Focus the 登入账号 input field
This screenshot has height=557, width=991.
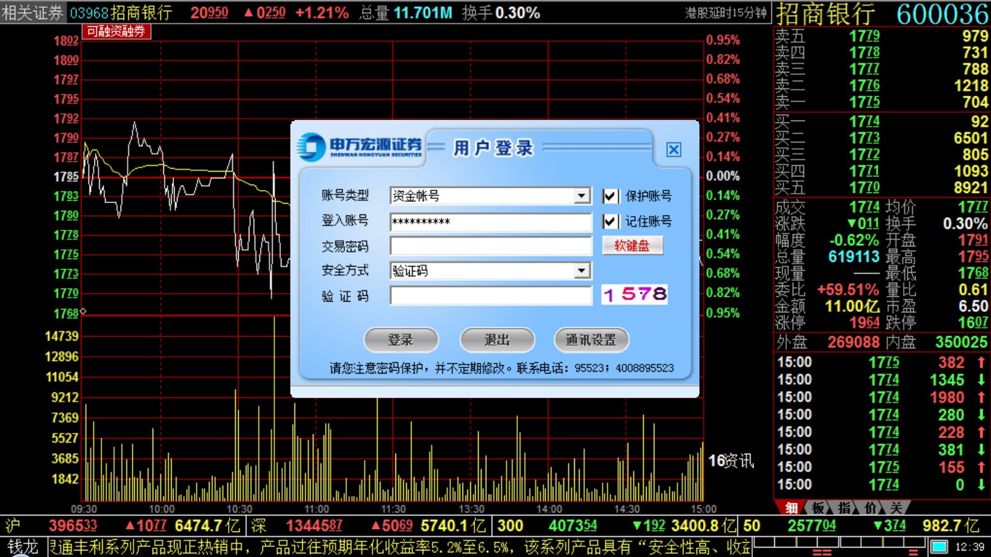(491, 222)
